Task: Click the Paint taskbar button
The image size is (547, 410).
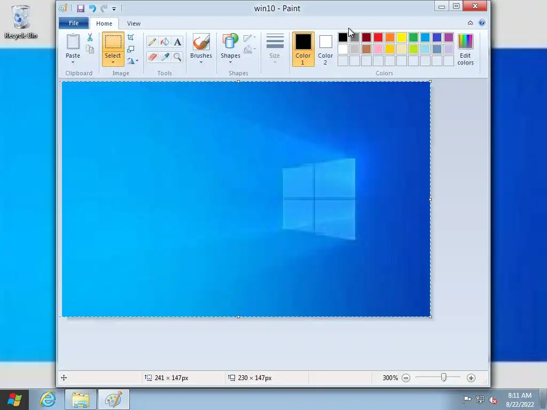Action: coord(114,399)
